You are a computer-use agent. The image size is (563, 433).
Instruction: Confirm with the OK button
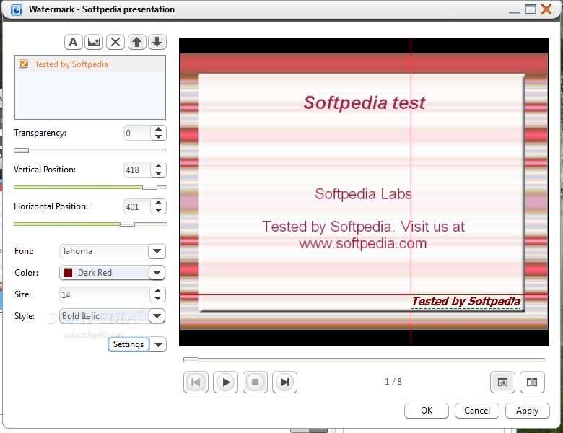pyautogui.click(x=427, y=411)
